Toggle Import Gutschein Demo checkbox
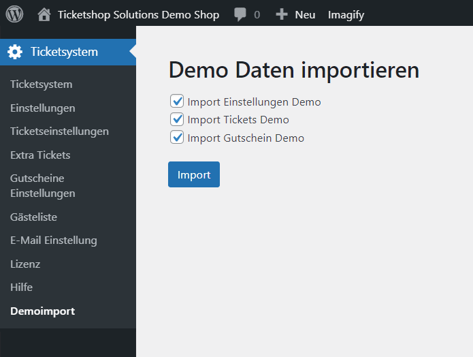 coord(177,138)
